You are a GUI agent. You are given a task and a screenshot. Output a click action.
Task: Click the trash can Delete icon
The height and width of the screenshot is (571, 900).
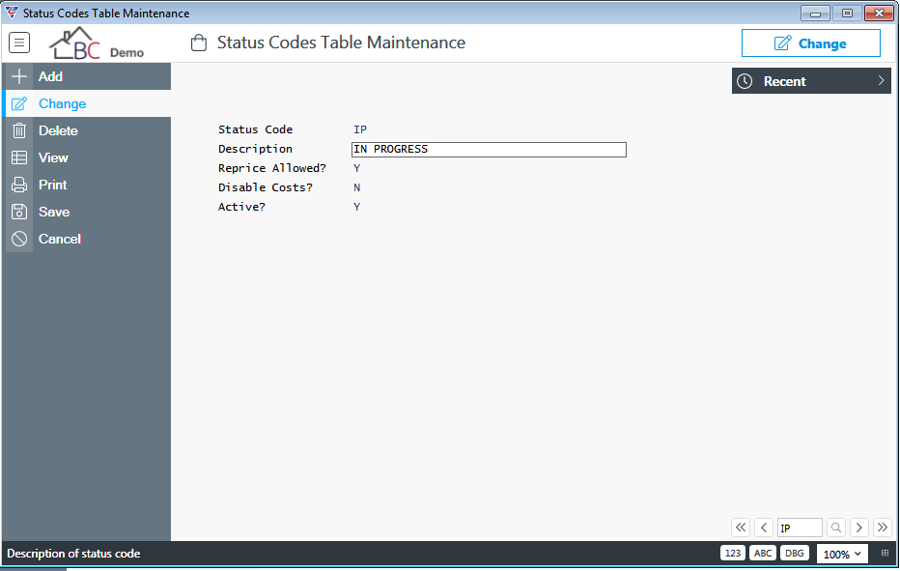pyautogui.click(x=19, y=131)
